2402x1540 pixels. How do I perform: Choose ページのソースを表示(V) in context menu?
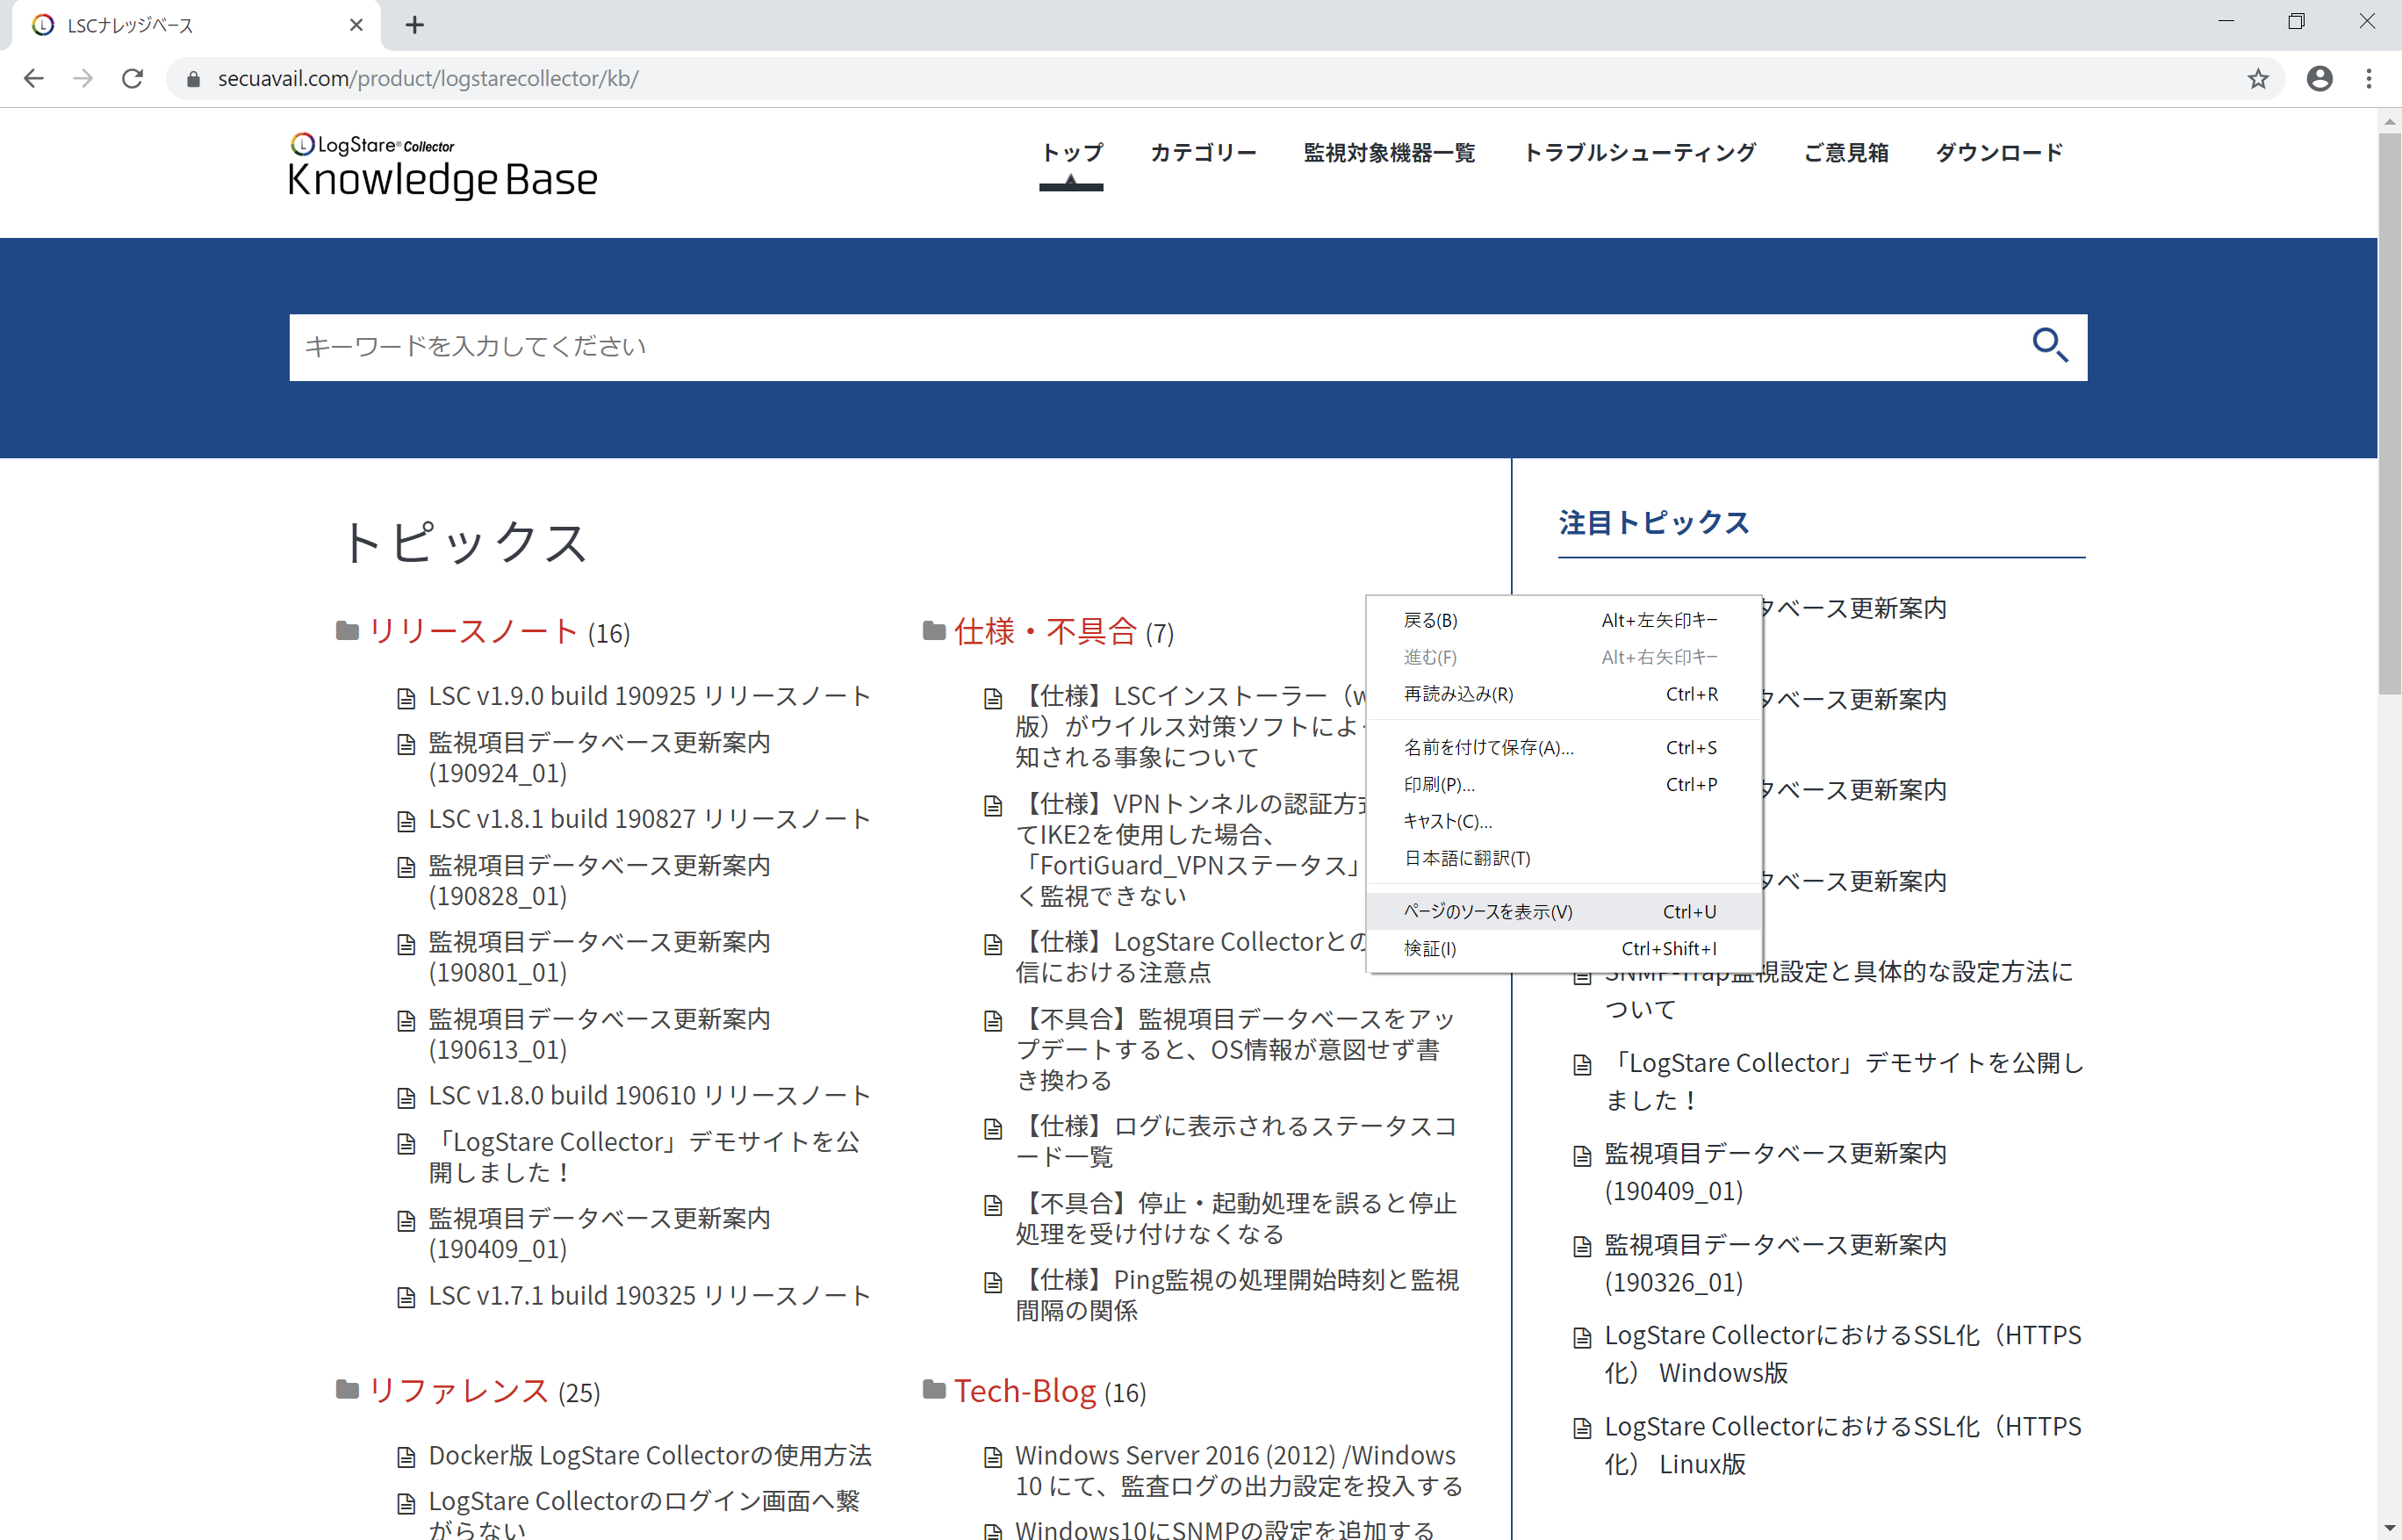tap(1564, 912)
